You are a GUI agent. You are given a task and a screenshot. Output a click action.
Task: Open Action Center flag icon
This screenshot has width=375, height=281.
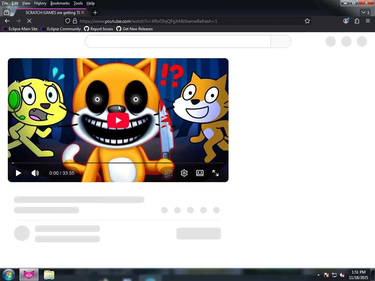tap(326, 275)
